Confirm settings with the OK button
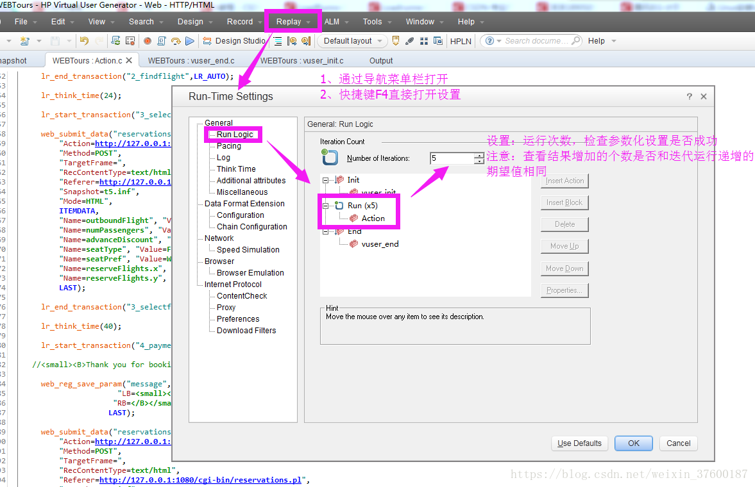Image resolution: width=755 pixels, height=487 pixels. pyautogui.click(x=634, y=443)
